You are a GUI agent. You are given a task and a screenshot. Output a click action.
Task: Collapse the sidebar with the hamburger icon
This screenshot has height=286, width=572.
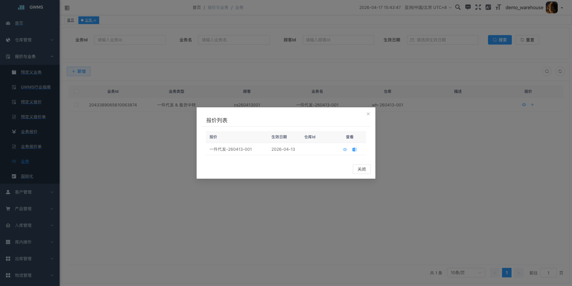point(67,8)
